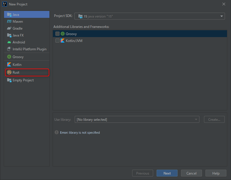The height and width of the screenshot is (180, 231).
Task: Open the Project SDK dropdown
Action: 149,16
